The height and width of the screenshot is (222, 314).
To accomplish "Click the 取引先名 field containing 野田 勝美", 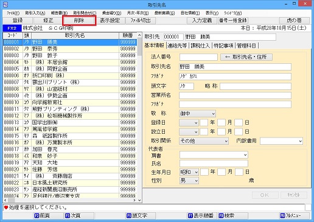I will point(235,67).
